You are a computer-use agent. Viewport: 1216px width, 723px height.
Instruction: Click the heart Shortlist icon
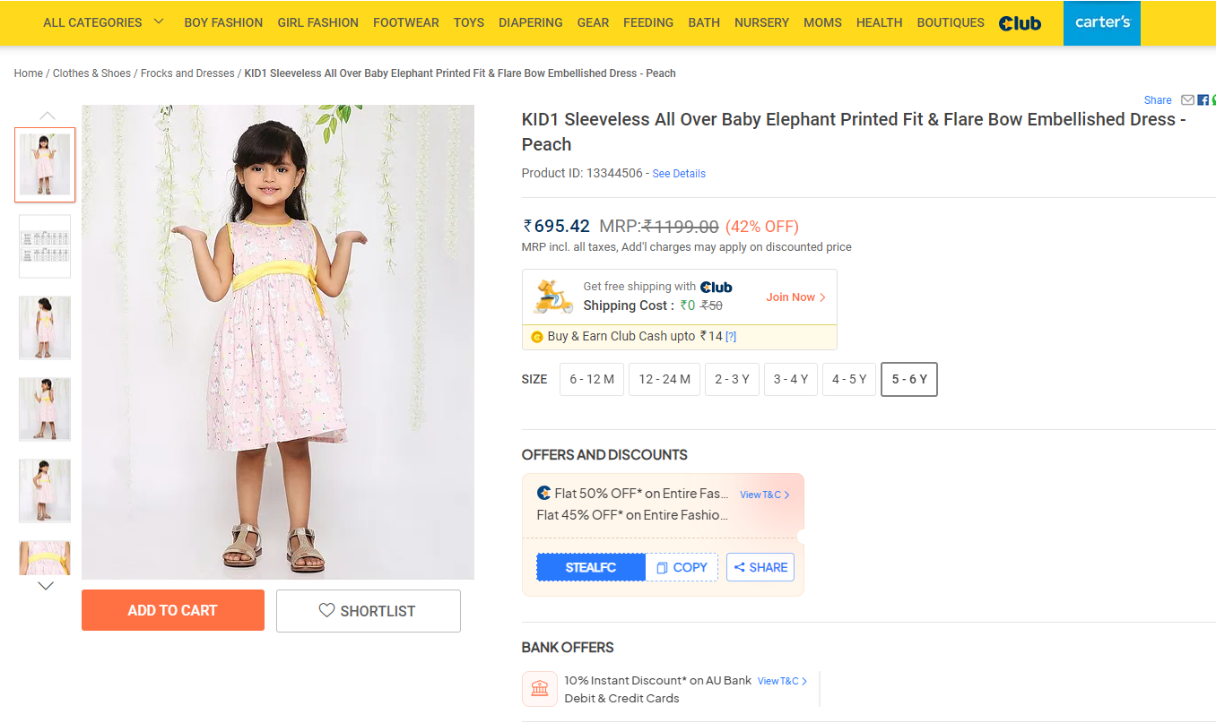point(327,611)
